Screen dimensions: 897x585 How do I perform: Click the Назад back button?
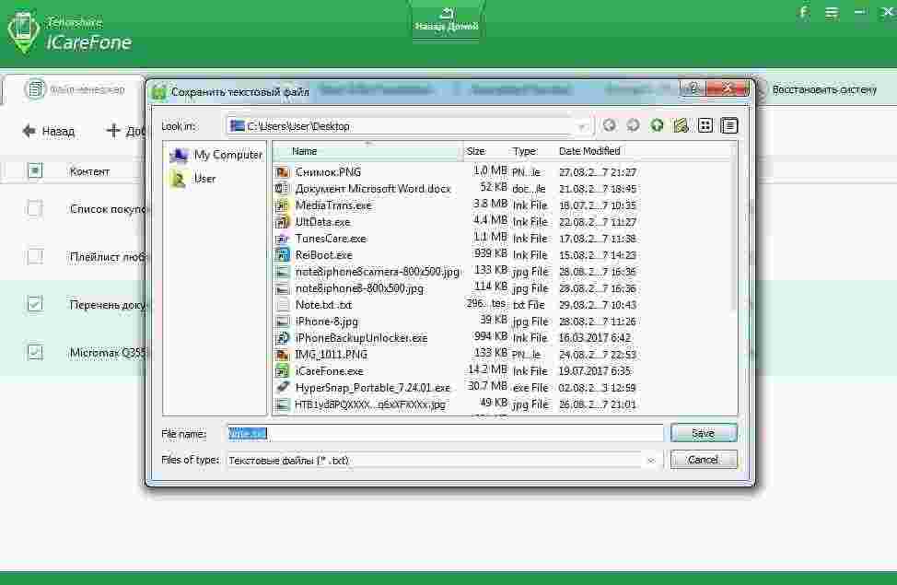pyautogui.click(x=49, y=131)
